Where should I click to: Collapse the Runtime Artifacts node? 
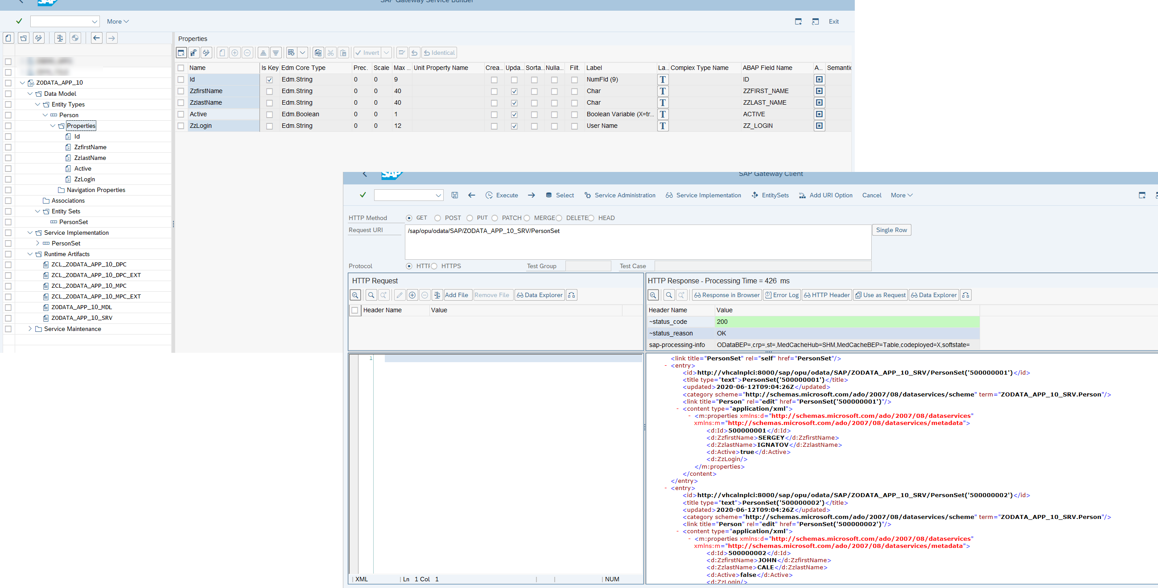[x=30, y=254]
